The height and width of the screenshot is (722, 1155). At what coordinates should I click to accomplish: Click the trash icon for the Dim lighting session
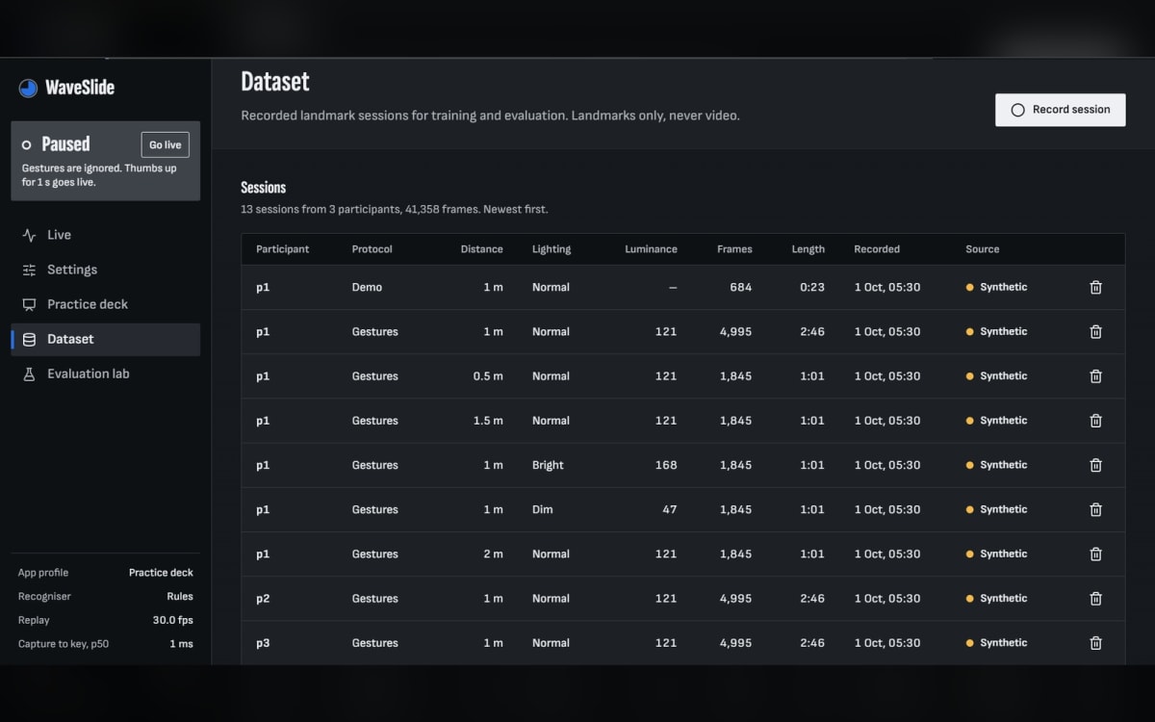pos(1095,509)
